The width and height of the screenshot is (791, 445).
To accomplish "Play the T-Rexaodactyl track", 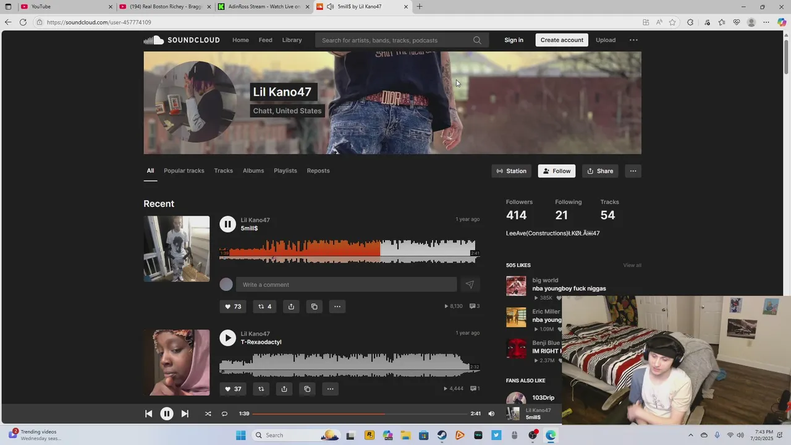I will [227, 338].
